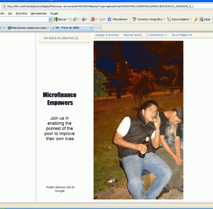213x209 pixels.
Task: Click the blue plus toolbar icon
Action: [x=84, y=19]
